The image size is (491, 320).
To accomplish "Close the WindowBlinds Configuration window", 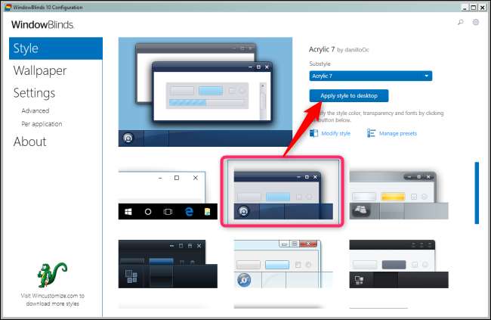I will tap(482, 8).
